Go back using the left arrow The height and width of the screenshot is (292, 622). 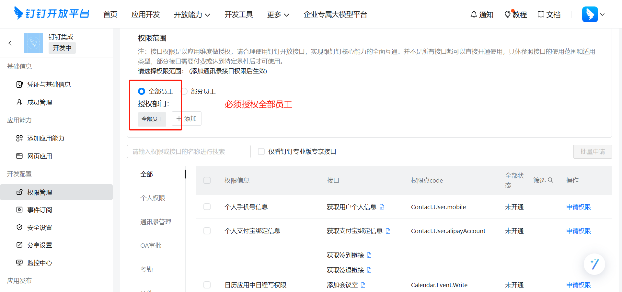10,43
